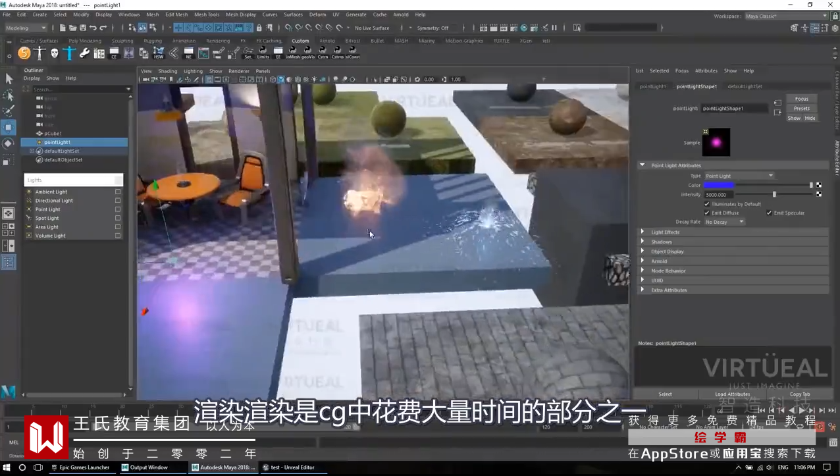Check the Ambient Light option box
This screenshot has height=476, width=840.
click(x=118, y=192)
